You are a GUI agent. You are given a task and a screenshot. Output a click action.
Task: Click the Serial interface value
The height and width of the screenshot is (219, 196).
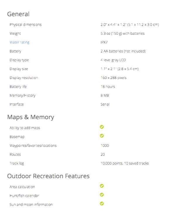pos(105,104)
